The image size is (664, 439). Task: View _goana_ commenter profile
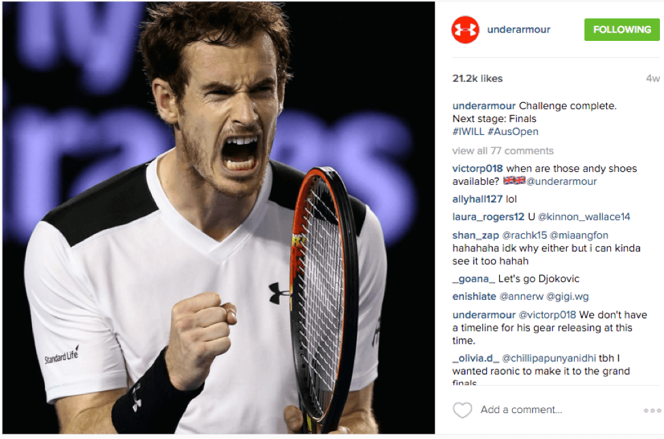click(x=473, y=279)
